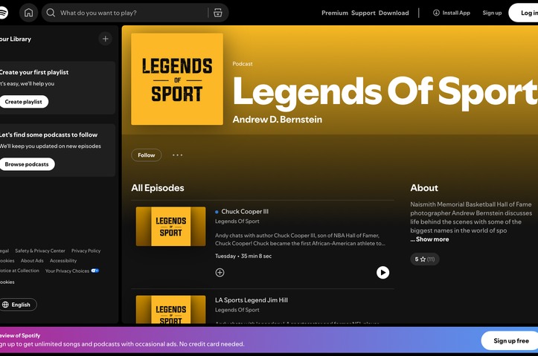The height and width of the screenshot is (356, 538).
Task: Click Sign up in top bar
Action: coord(492,13)
